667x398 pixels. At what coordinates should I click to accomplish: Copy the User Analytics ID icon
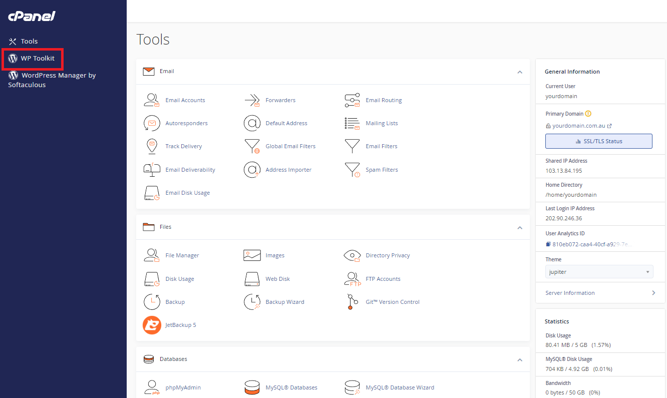548,244
